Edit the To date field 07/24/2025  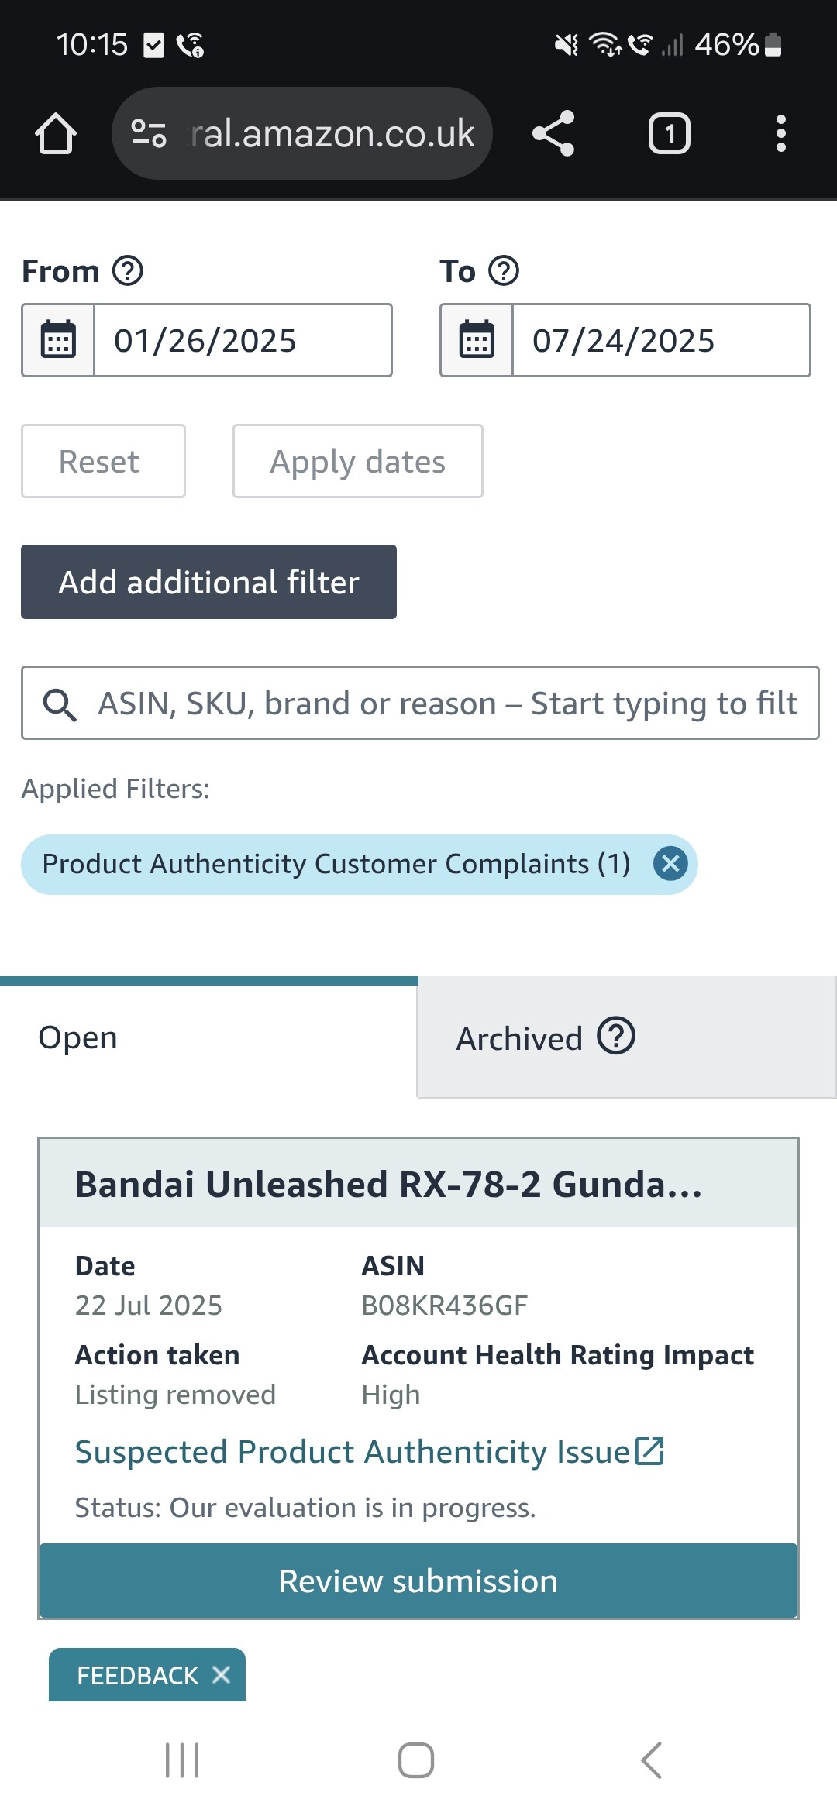point(660,340)
